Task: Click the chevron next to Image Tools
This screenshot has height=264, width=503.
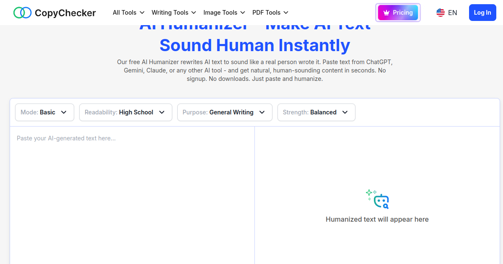Action: tap(242, 13)
